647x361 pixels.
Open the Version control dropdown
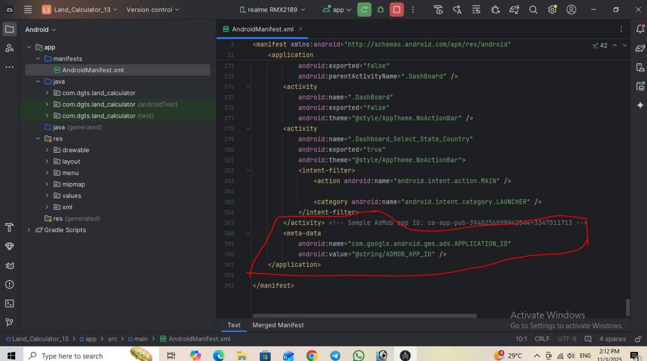point(153,10)
